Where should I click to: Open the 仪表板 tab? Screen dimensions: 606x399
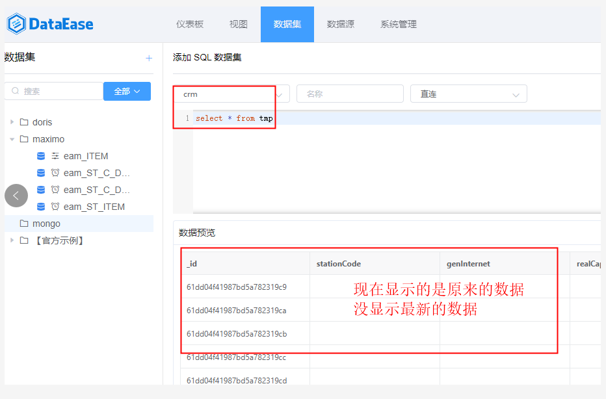(x=190, y=24)
